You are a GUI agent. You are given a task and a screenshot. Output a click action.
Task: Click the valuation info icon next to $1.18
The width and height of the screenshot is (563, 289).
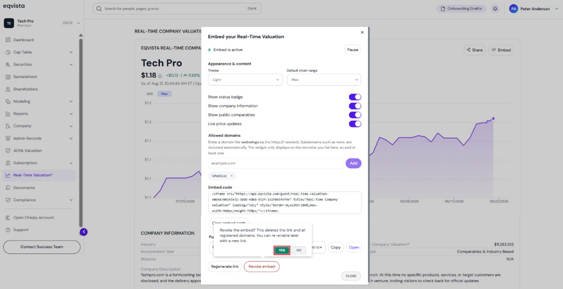159,76
